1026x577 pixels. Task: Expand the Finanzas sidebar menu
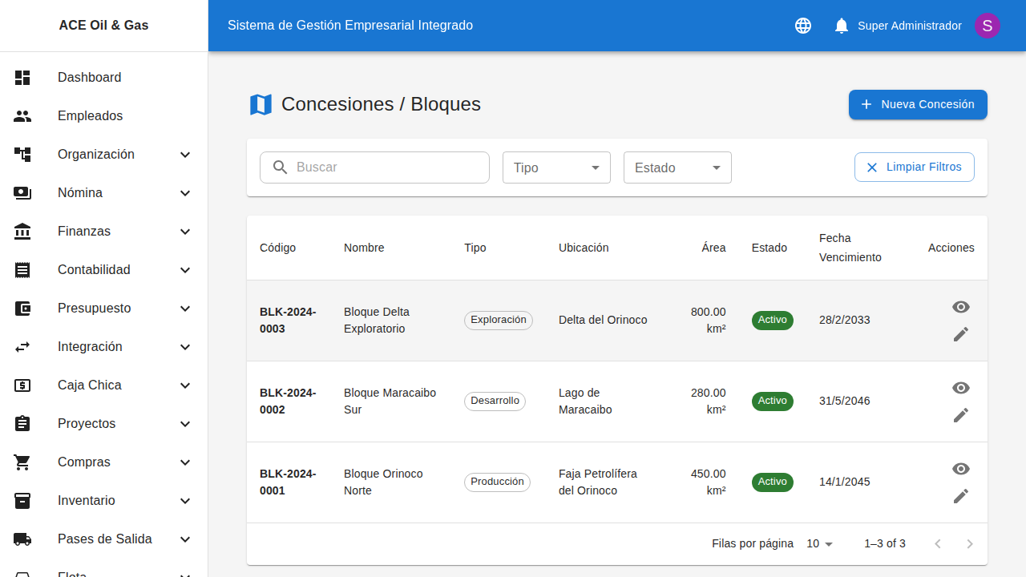pos(185,232)
